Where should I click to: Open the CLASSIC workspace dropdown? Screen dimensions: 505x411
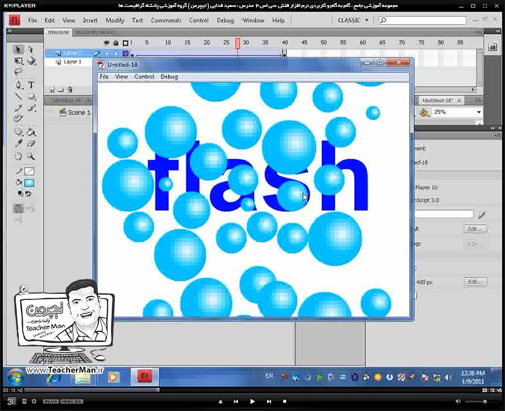click(353, 20)
